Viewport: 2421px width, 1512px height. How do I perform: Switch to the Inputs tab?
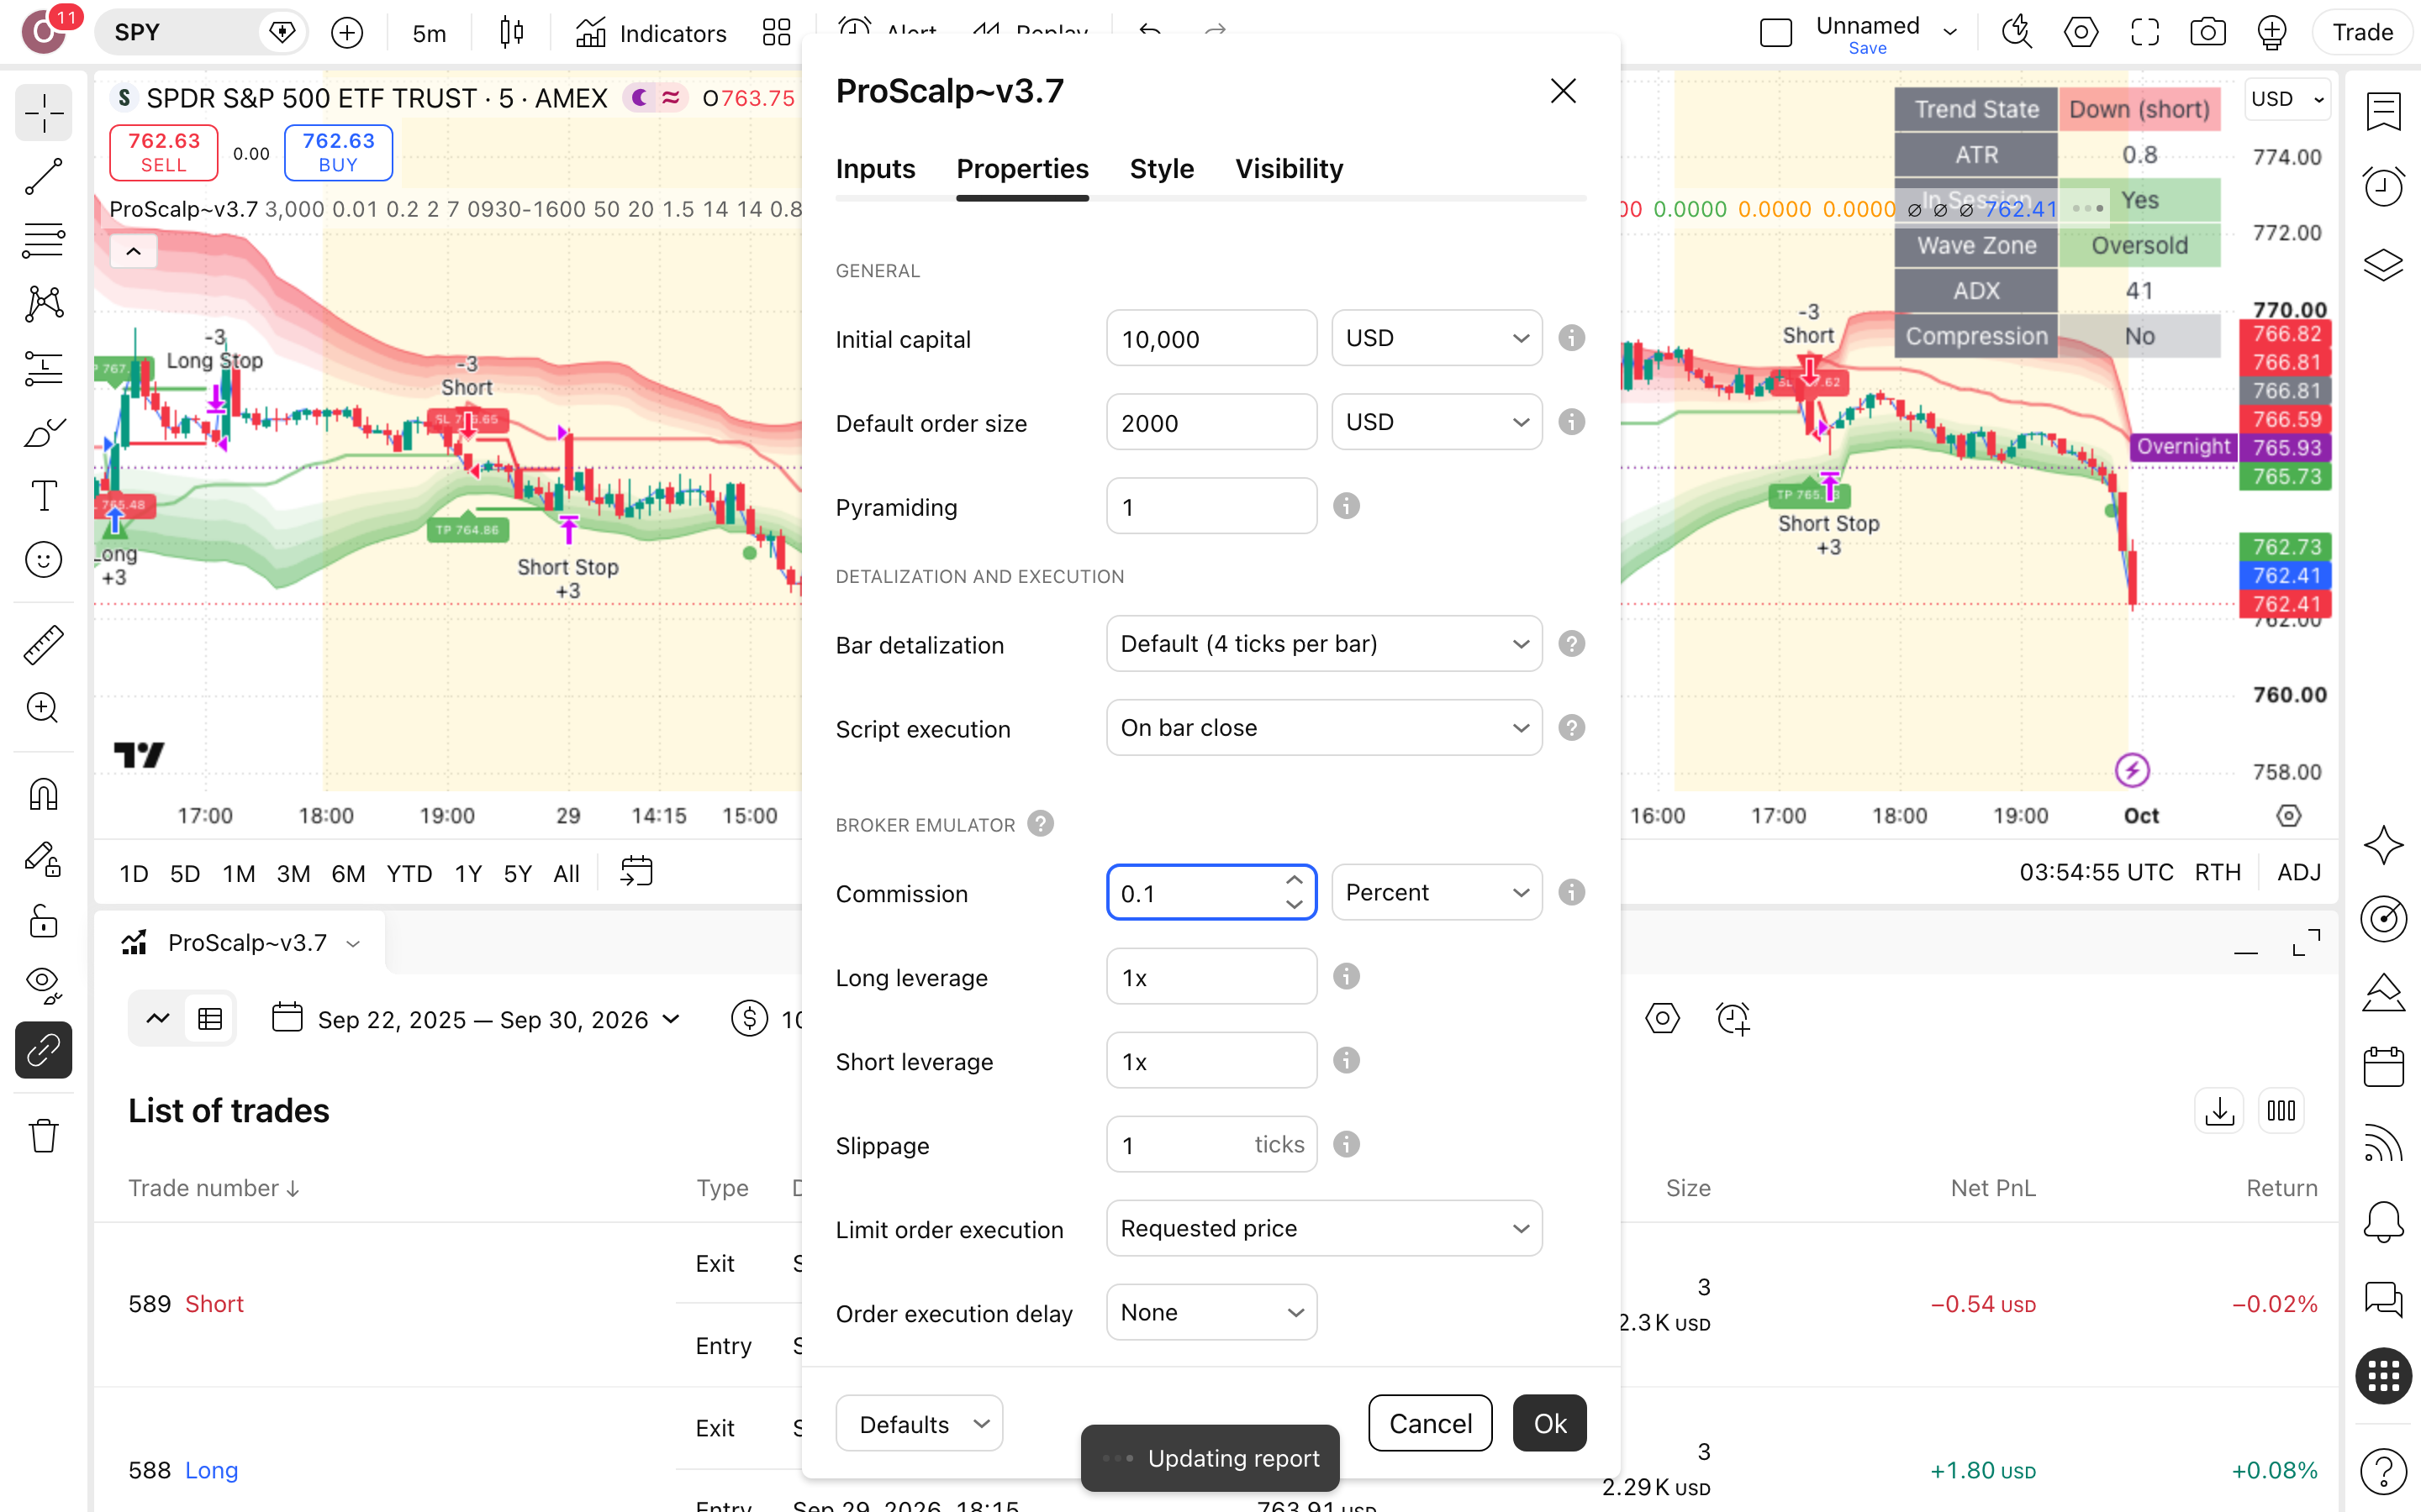coord(875,168)
